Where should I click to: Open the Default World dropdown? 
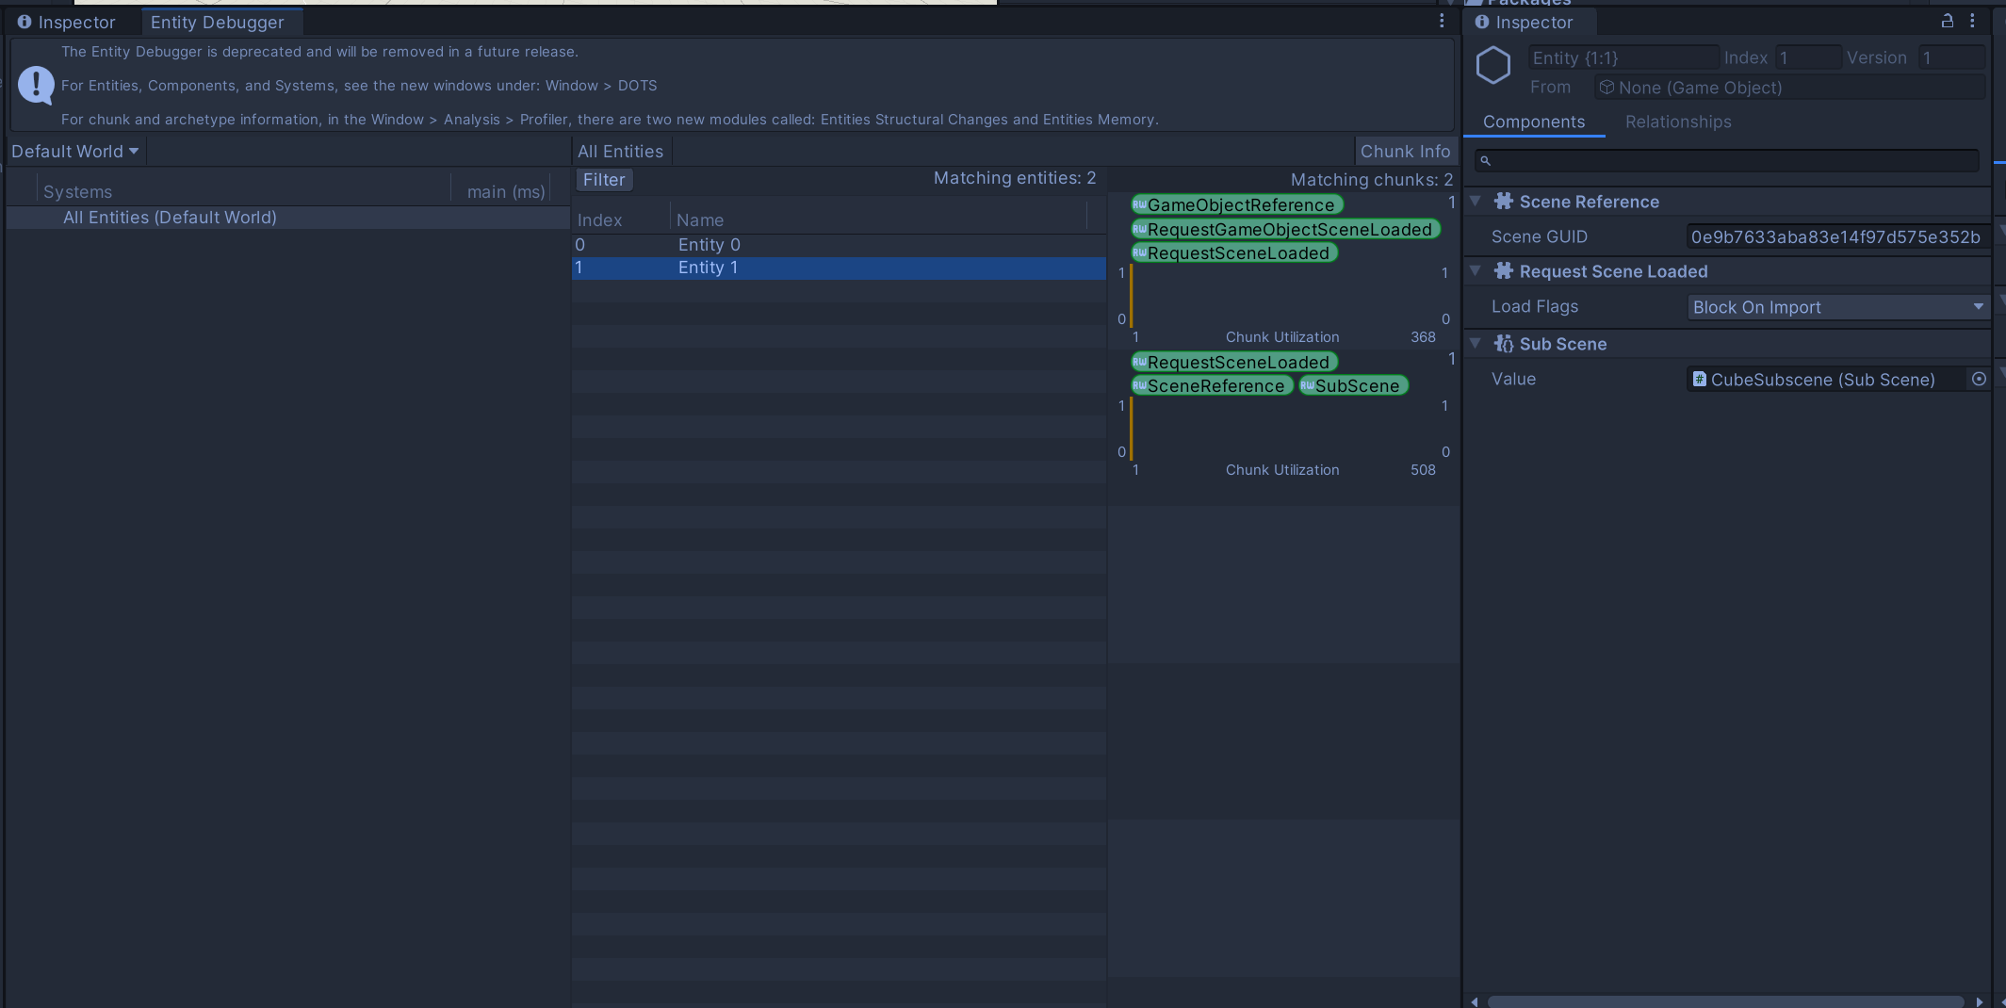coord(75,152)
